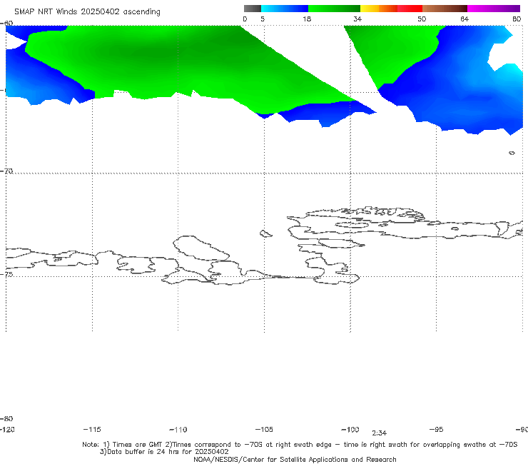
Task: Click the color bar label "64"
Action: coord(464,19)
